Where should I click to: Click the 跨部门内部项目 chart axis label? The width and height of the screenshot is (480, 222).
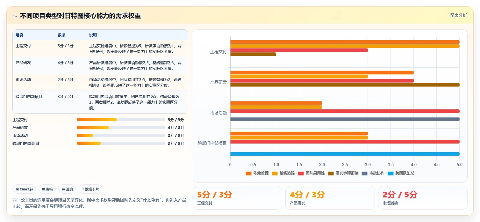(x=212, y=143)
